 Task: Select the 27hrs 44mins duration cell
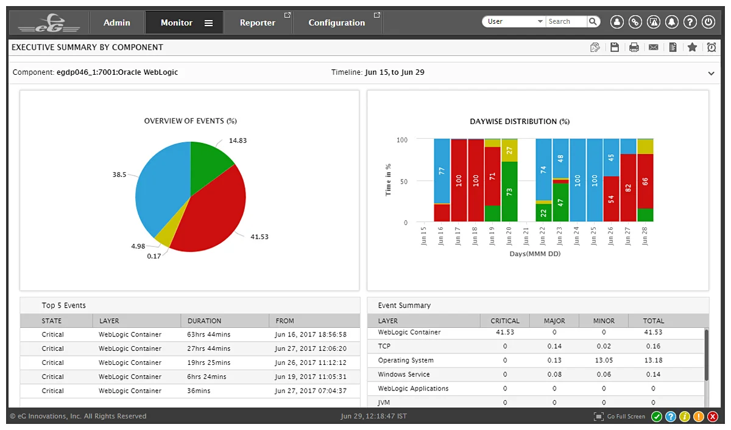[209, 349]
